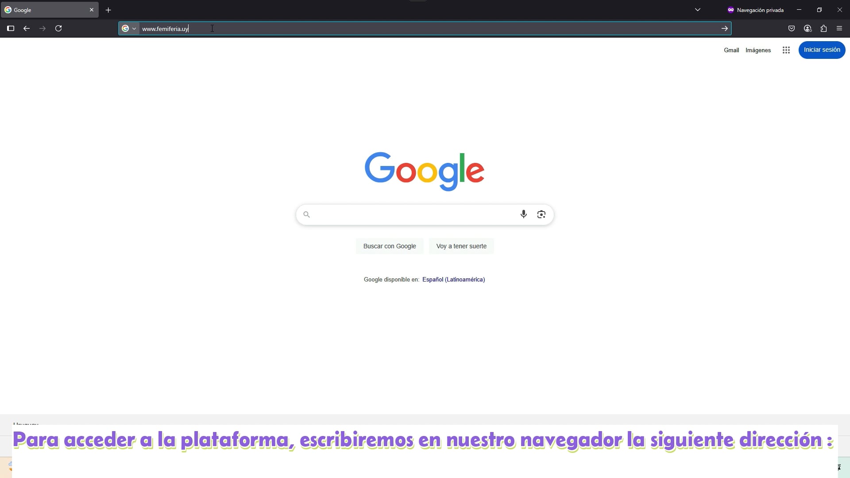Go back to previous page
Viewport: 850px width, 478px height.
tap(27, 28)
